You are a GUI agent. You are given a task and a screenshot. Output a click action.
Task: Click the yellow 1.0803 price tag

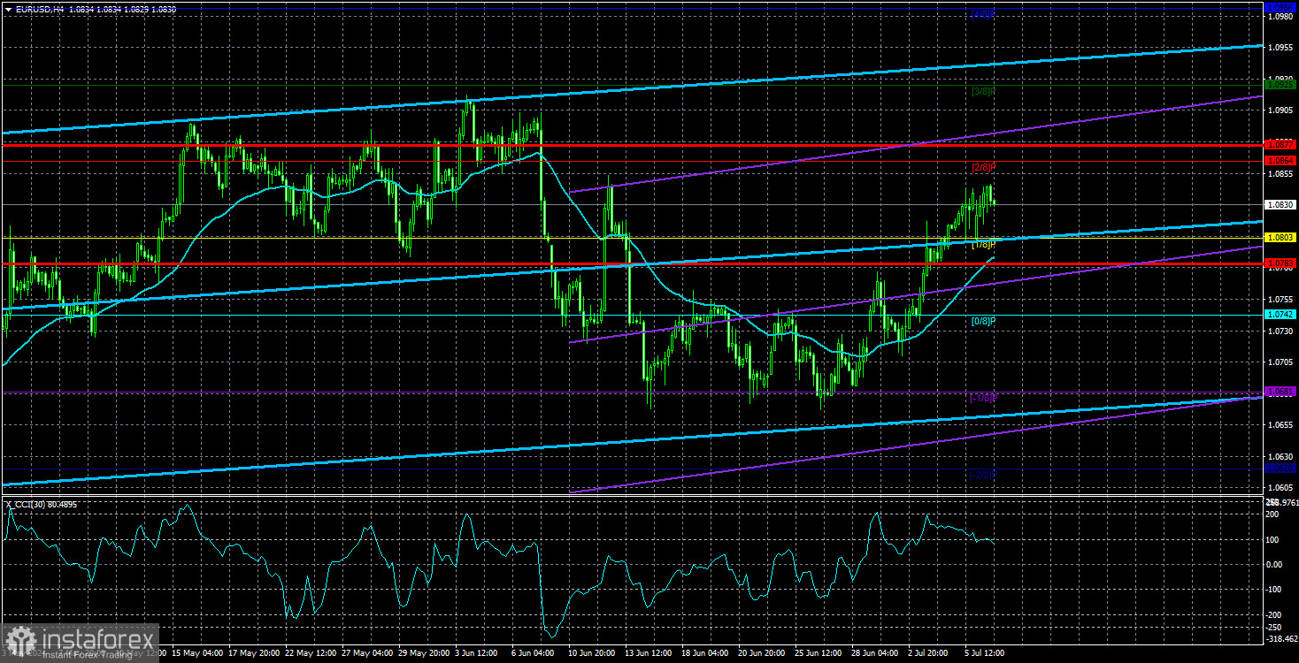coord(1280,237)
